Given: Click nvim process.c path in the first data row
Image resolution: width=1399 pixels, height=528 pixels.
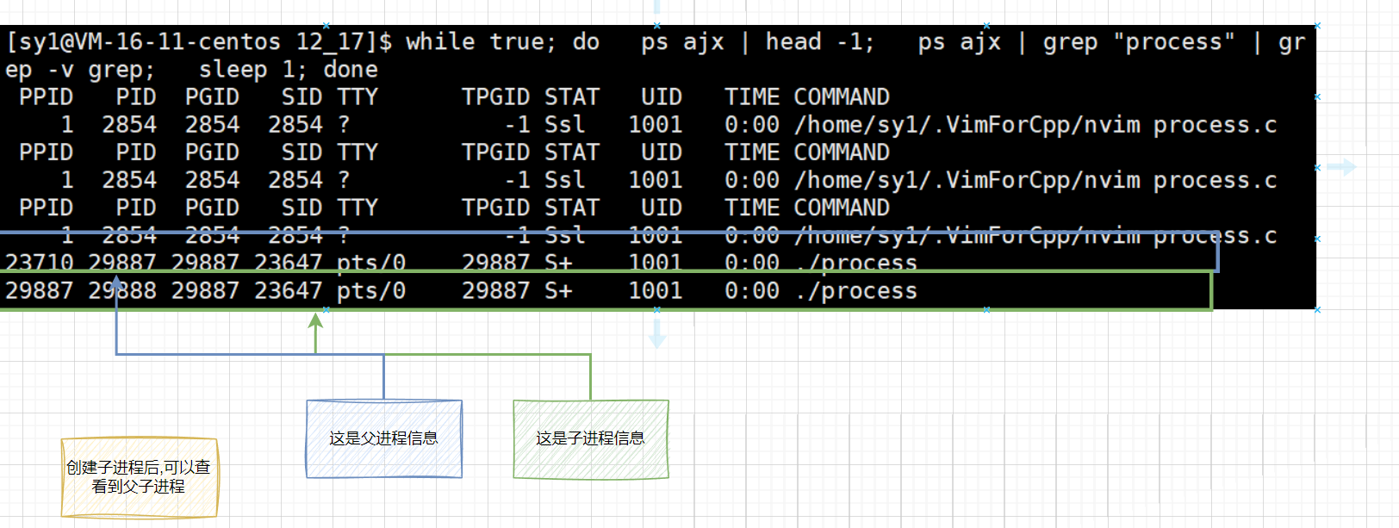Looking at the screenshot, I should pyautogui.click(x=1035, y=124).
